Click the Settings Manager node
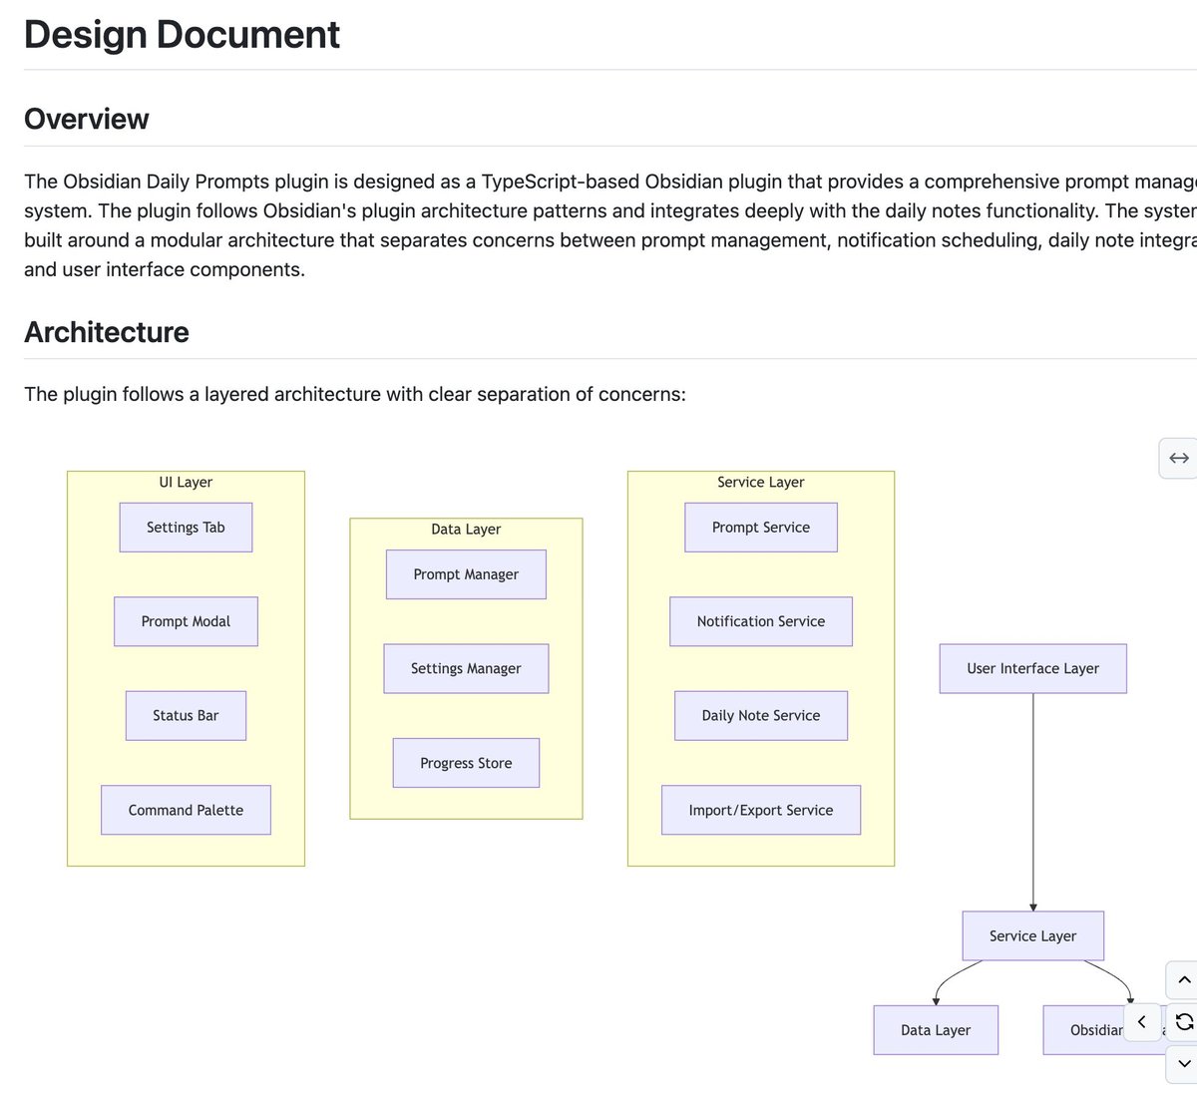1197x1100 pixels. click(466, 668)
